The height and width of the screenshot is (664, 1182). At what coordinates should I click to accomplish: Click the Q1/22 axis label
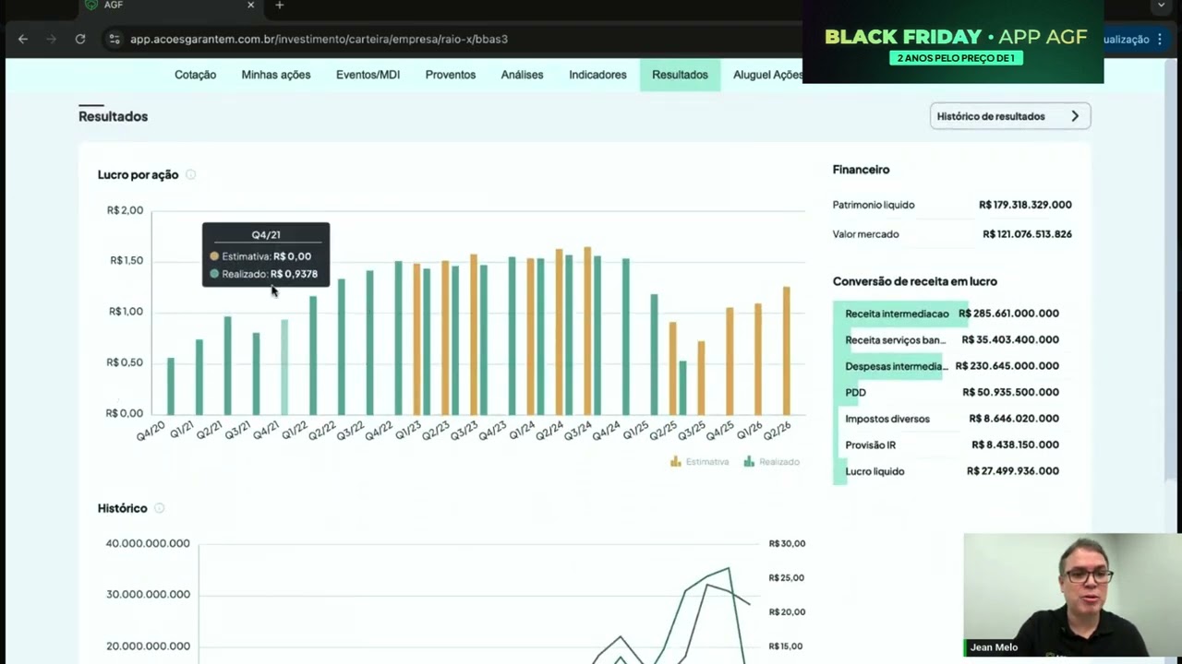coord(295,431)
